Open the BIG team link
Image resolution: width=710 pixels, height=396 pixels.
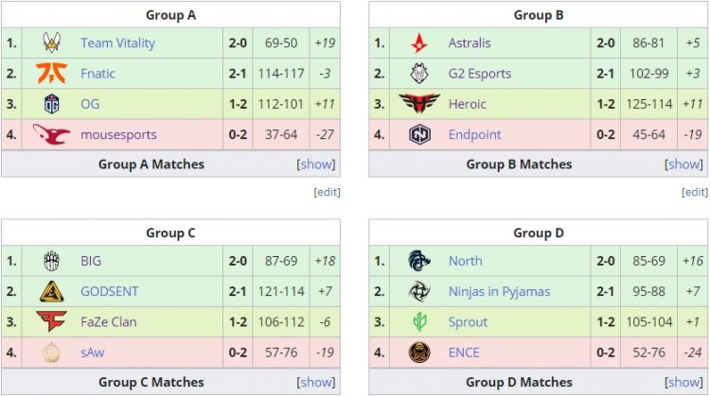click(x=91, y=261)
